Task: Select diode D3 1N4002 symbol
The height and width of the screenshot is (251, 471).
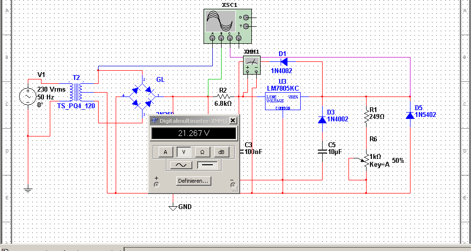Action: (x=322, y=120)
